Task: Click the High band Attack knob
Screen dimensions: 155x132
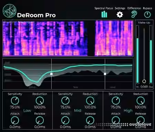Action: click(116, 120)
